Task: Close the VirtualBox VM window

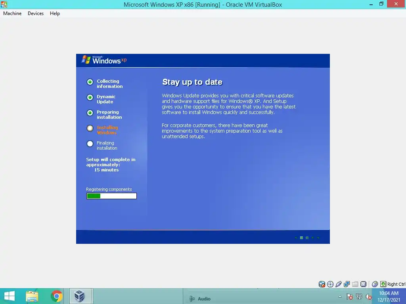Action: pos(396,4)
